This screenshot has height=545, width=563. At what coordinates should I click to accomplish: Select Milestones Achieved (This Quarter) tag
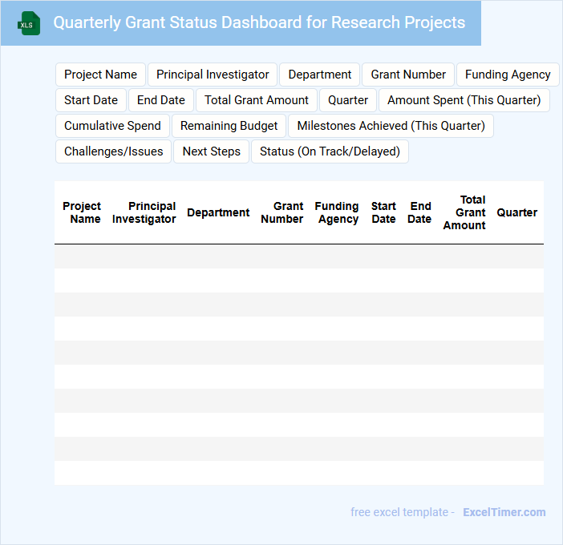[x=391, y=126]
